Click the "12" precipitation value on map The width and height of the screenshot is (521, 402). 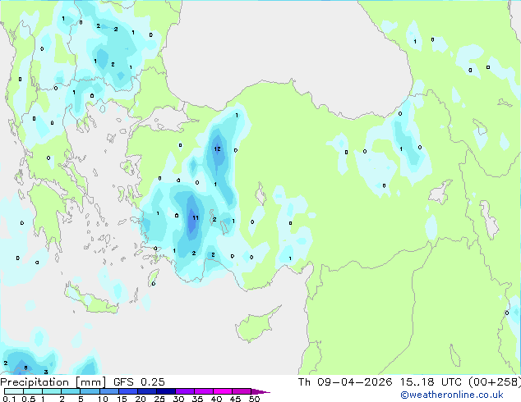pyautogui.click(x=217, y=149)
